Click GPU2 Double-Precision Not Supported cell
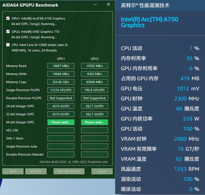Viewport: 205px width, 195px height. tap(95, 98)
